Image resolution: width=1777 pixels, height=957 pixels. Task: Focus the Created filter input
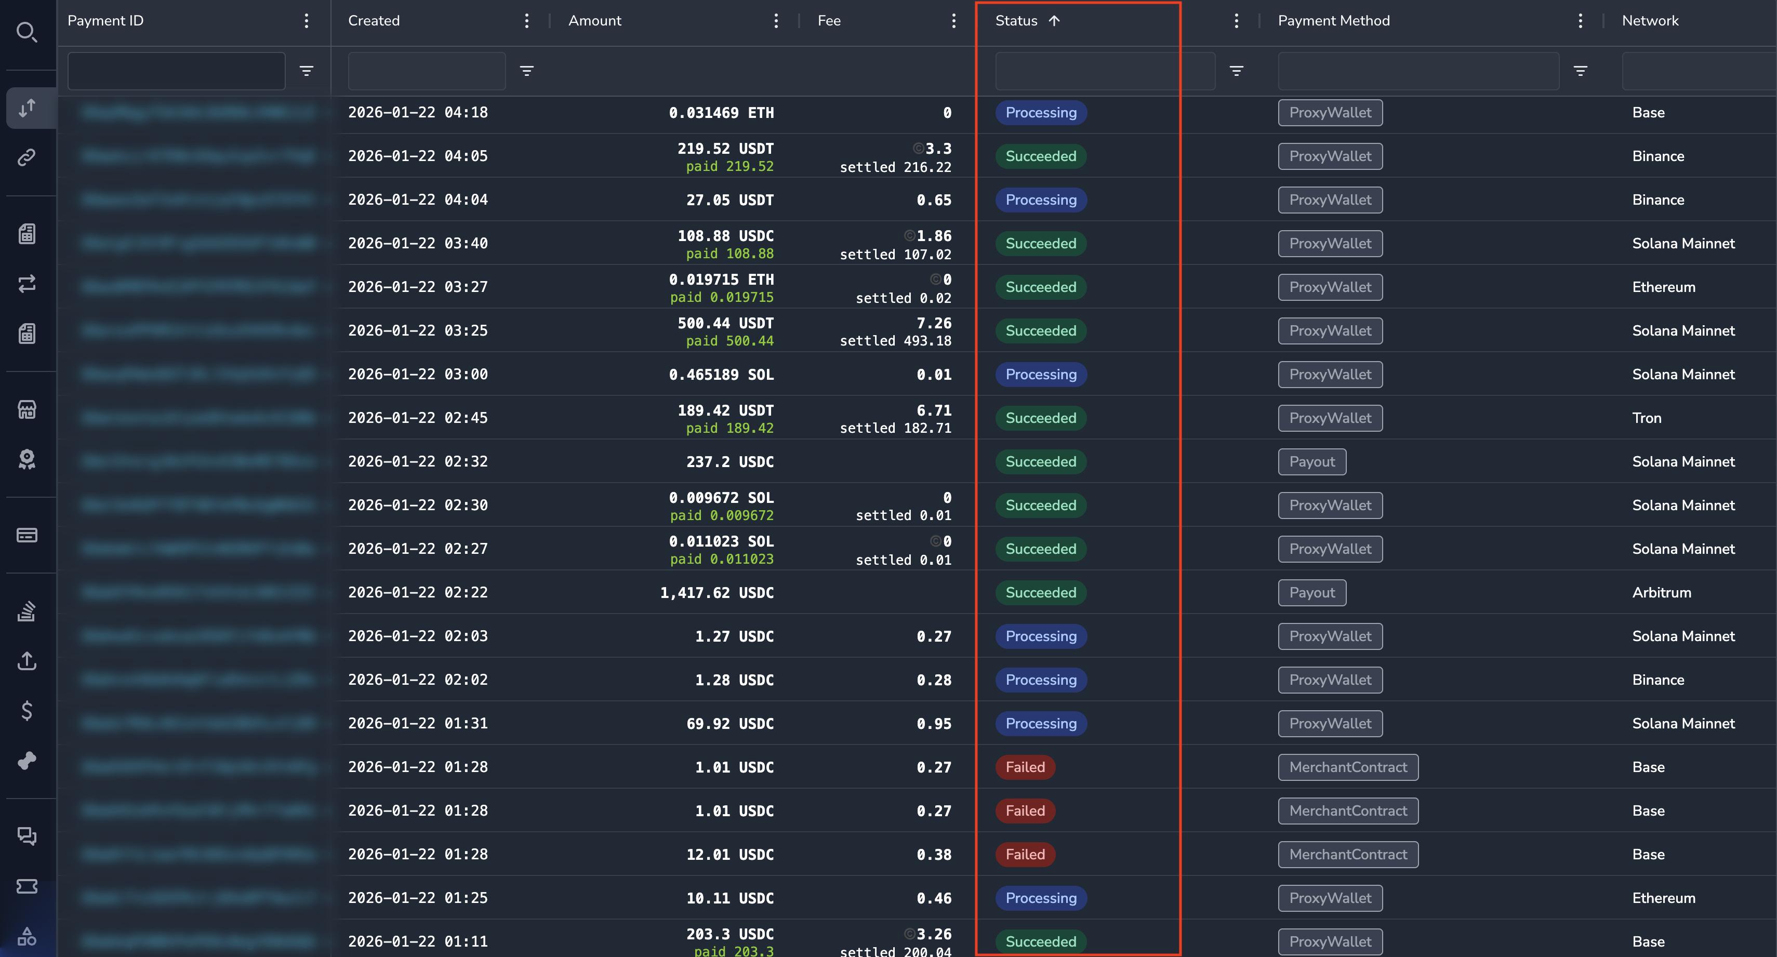426,71
